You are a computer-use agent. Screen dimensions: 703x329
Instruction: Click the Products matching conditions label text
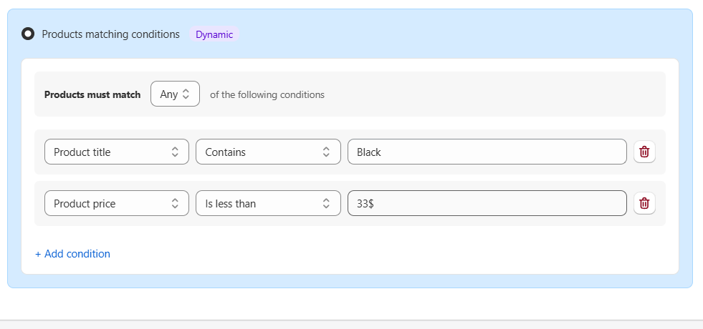tap(110, 34)
